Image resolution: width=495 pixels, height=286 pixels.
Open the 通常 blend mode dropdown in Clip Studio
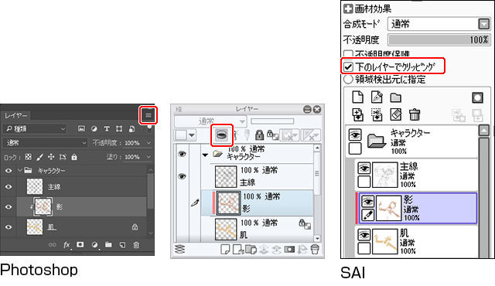point(210,121)
